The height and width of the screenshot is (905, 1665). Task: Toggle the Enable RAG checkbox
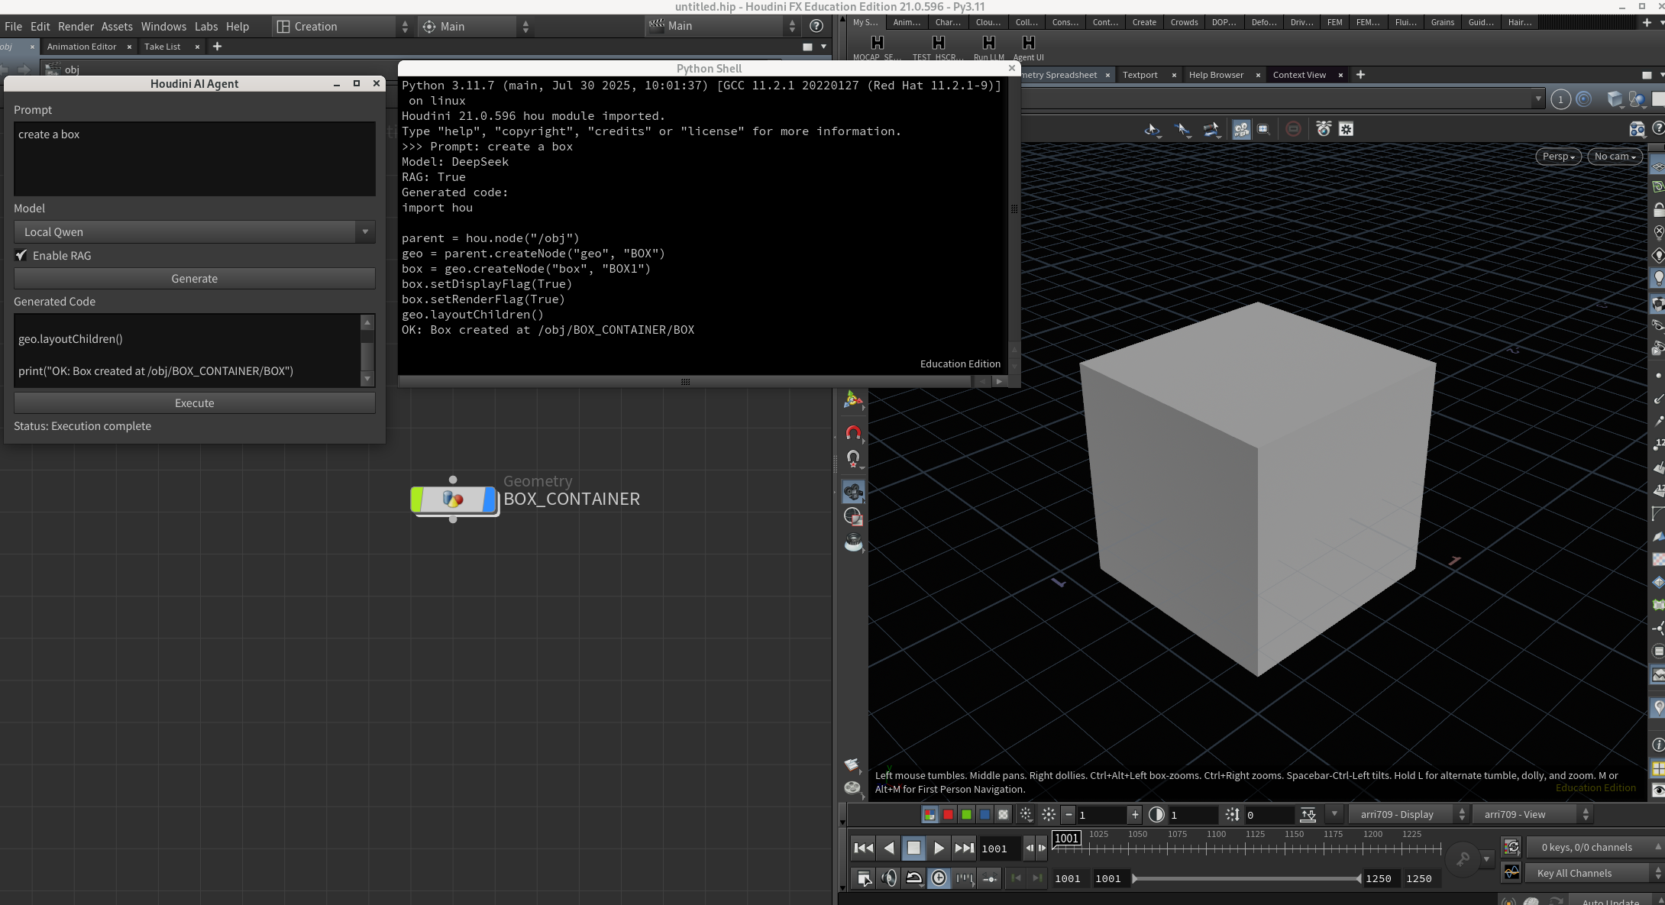21,256
